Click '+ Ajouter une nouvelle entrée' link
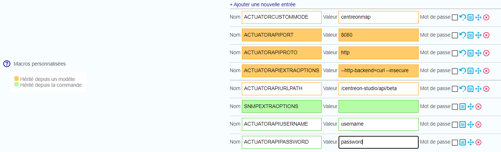The image size is (501, 152). (x=262, y=4)
